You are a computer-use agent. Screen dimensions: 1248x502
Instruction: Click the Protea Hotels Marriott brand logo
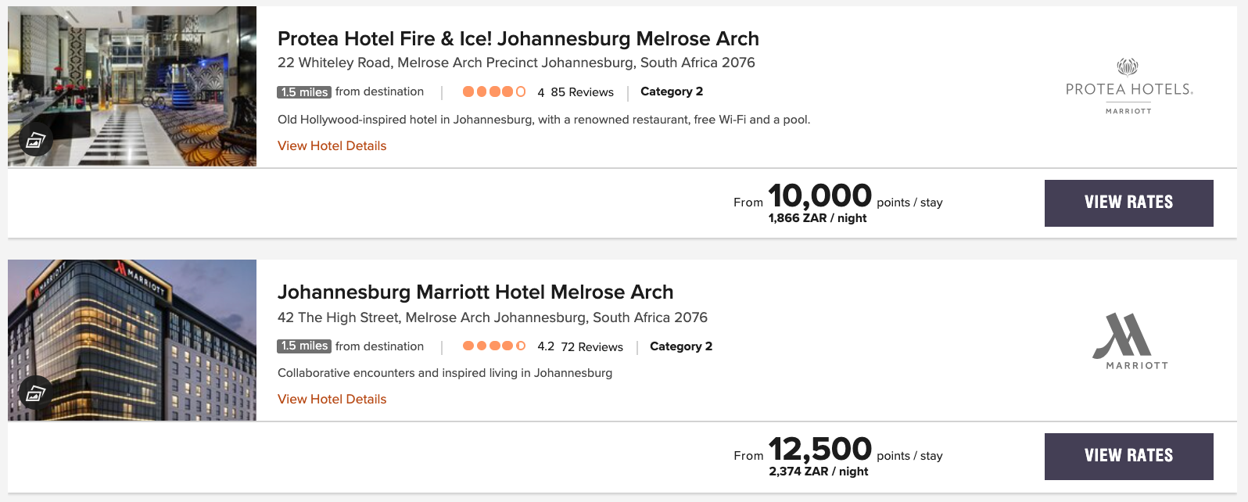pos(1128,88)
